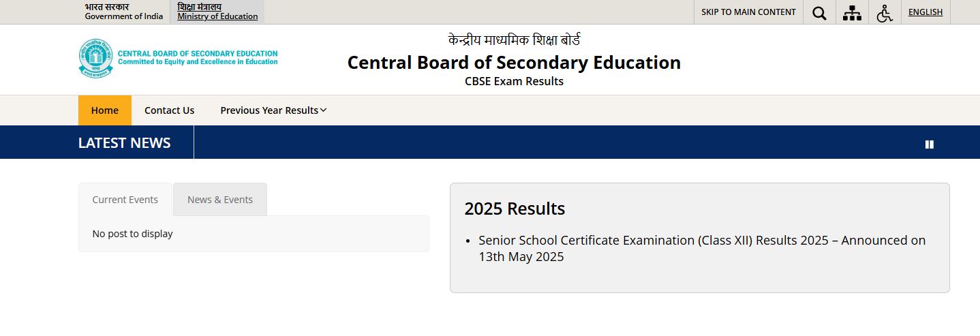This screenshot has width=980, height=336.
Task: Select the Current Events tab
Action: [x=125, y=200]
